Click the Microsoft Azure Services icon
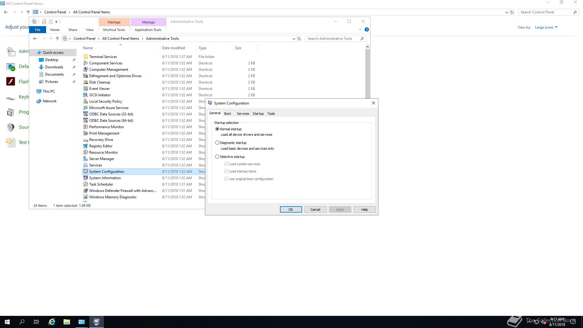Viewport: 583px width, 328px height. 86,108
